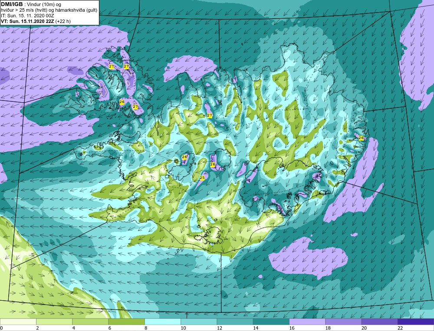The image size is (434, 331).
Task: Click legend scale value '10'
Action: click(x=183, y=328)
